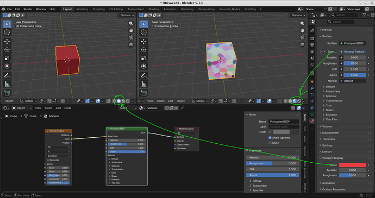Click the zoom magnifier in right viewport
The image size is (375, 198).
302,23
